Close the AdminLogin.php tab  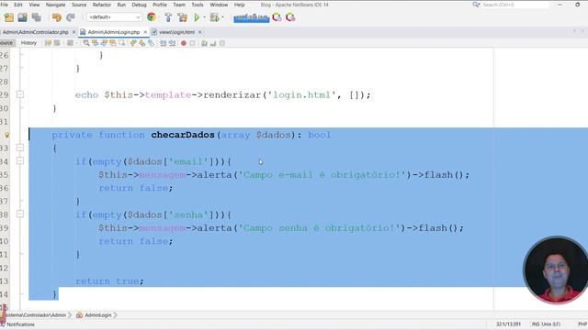tap(145, 32)
